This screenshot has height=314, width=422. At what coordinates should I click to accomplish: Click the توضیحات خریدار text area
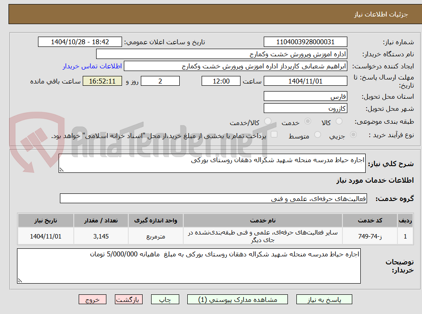189,266
